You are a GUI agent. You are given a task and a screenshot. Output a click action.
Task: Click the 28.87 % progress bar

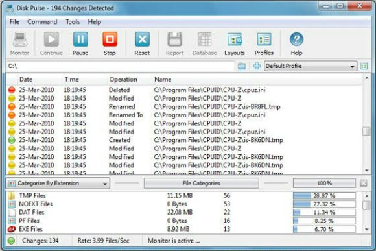[x=324, y=196]
